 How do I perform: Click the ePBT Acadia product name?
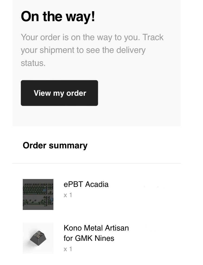coord(86,184)
